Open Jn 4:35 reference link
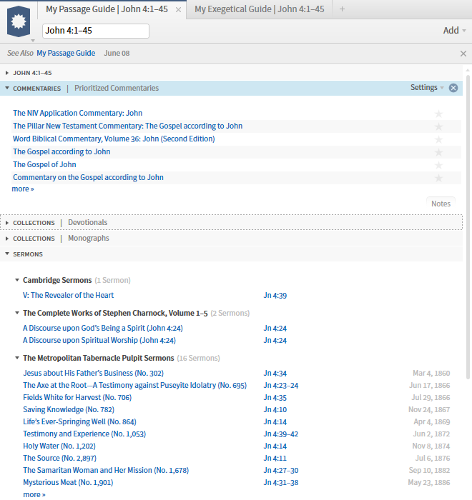 275,398
